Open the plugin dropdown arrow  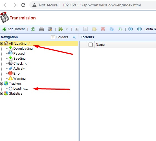67,29
